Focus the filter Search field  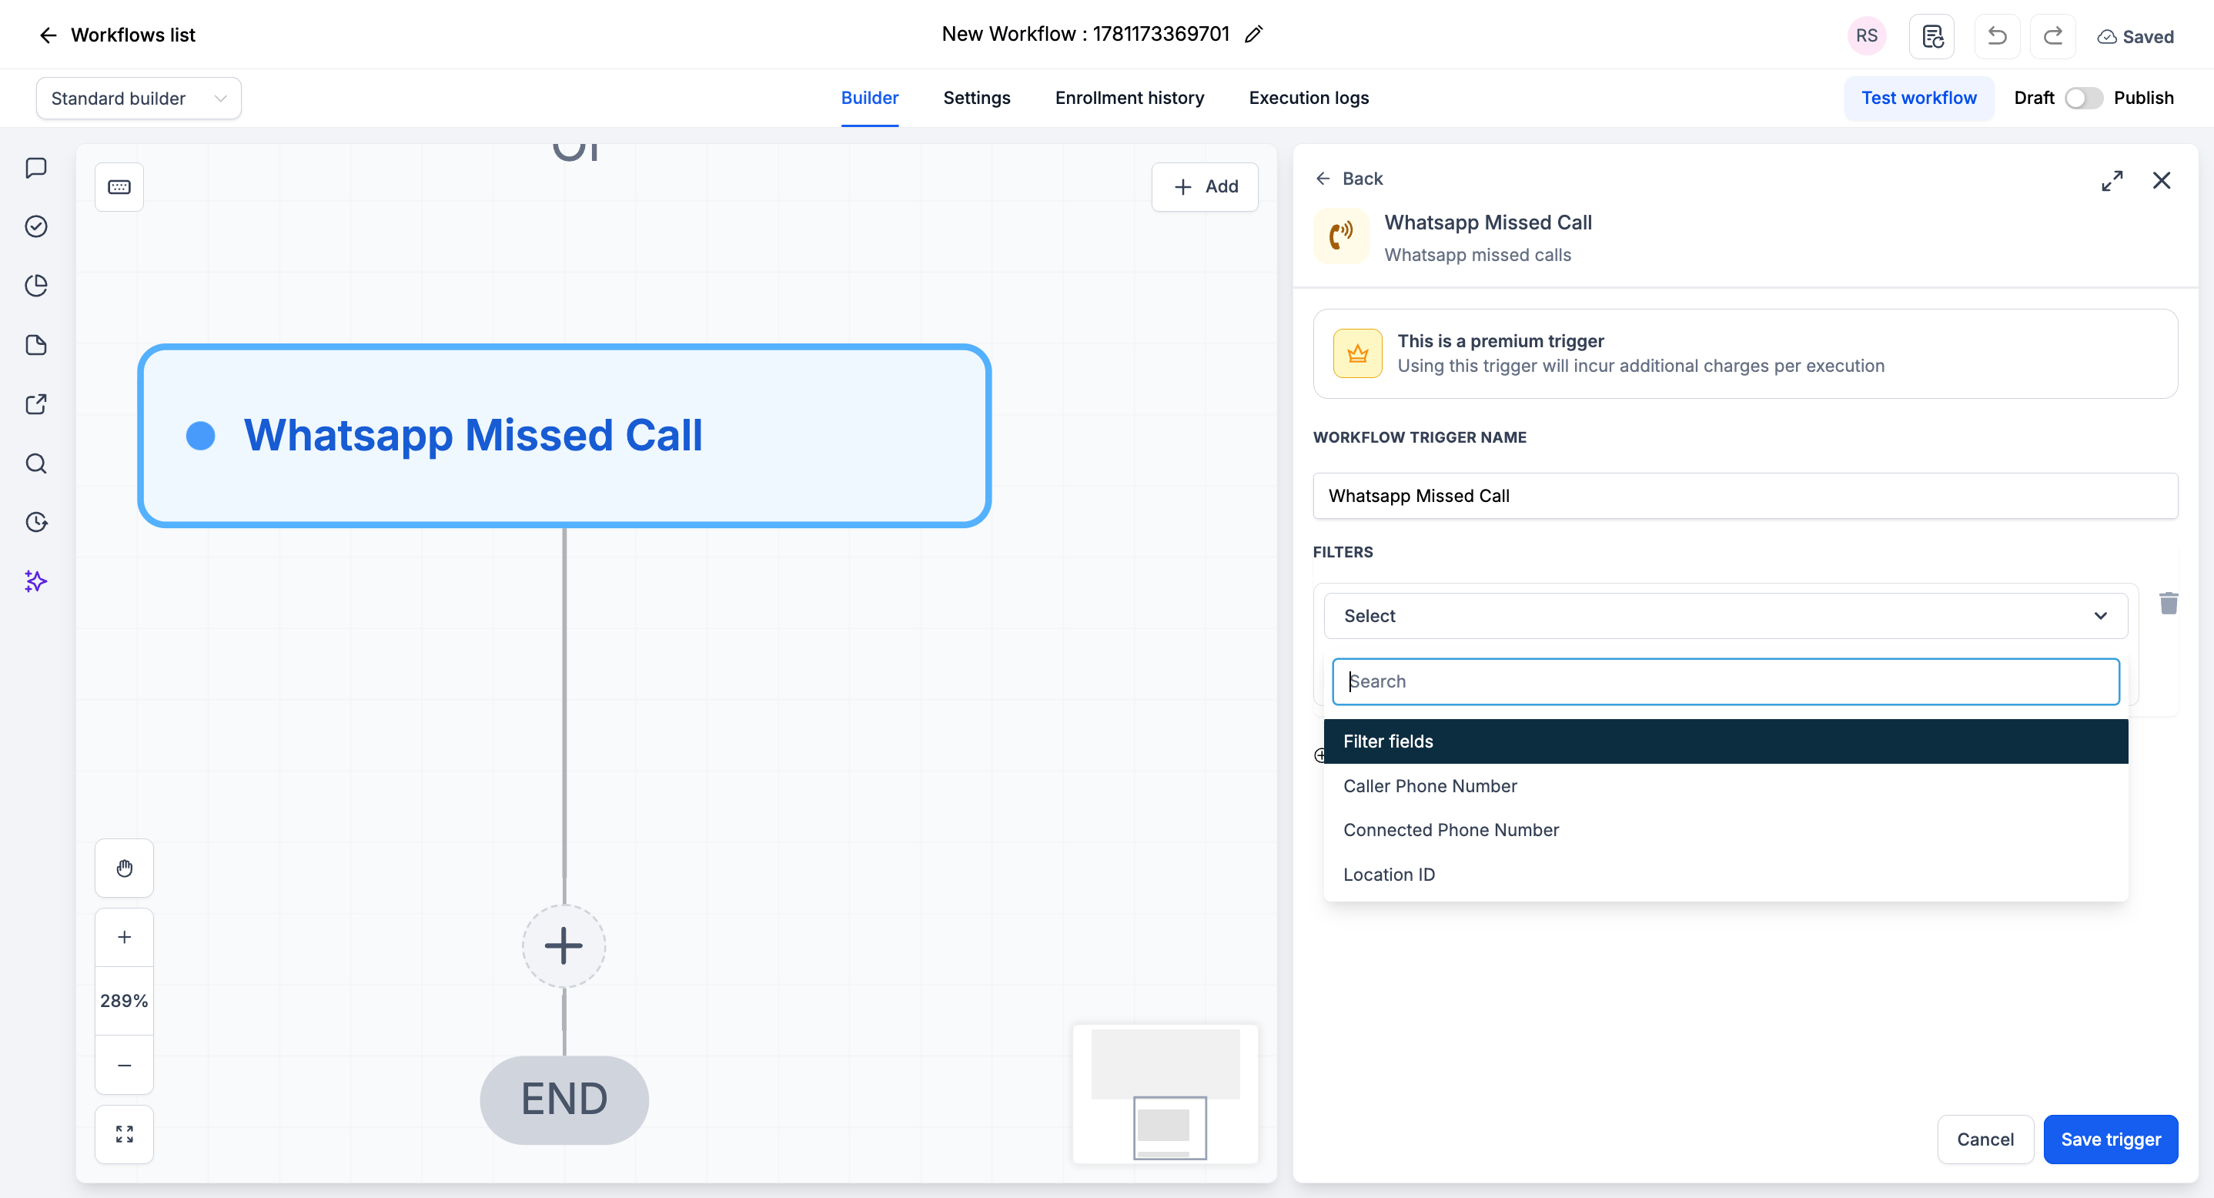point(1726,681)
